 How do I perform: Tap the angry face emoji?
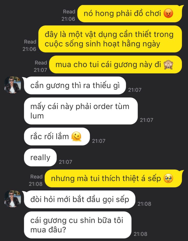tap(168, 13)
